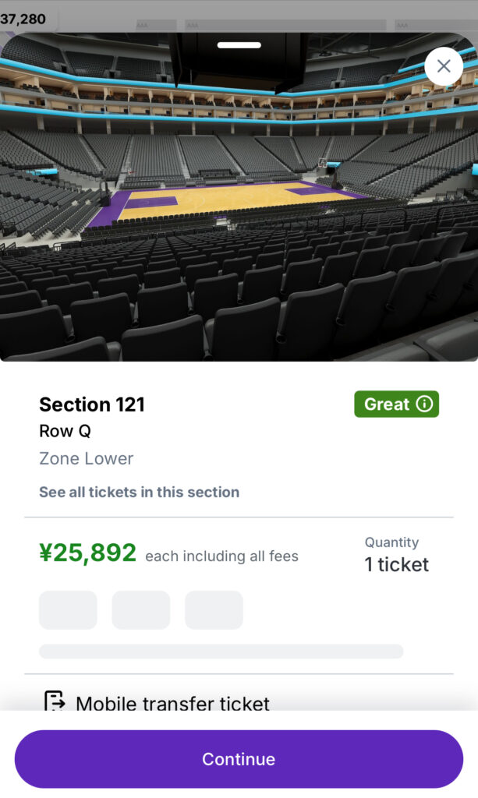Tap the Quantity label
The image size is (478, 798).
391,542
